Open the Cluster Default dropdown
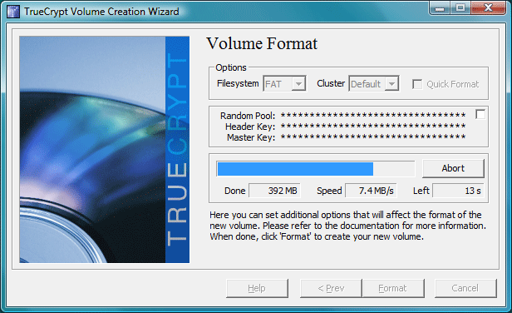The image size is (512, 313). point(374,84)
